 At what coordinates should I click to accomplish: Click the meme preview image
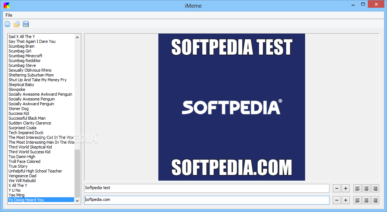pyautogui.click(x=232, y=107)
